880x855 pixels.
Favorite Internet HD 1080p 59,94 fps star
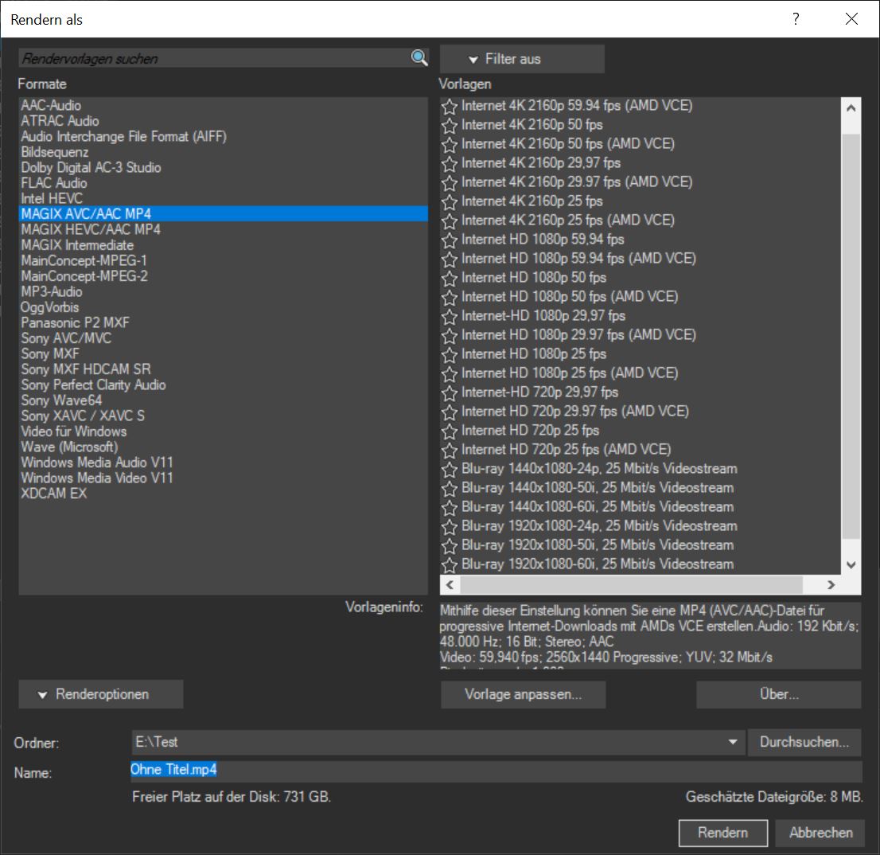click(x=449, y=240)
